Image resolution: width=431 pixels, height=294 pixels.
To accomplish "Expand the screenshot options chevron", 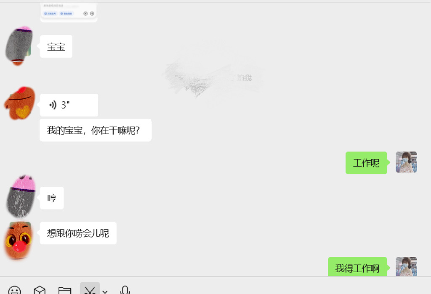I will pyautogui.click(x=105, y=291).
